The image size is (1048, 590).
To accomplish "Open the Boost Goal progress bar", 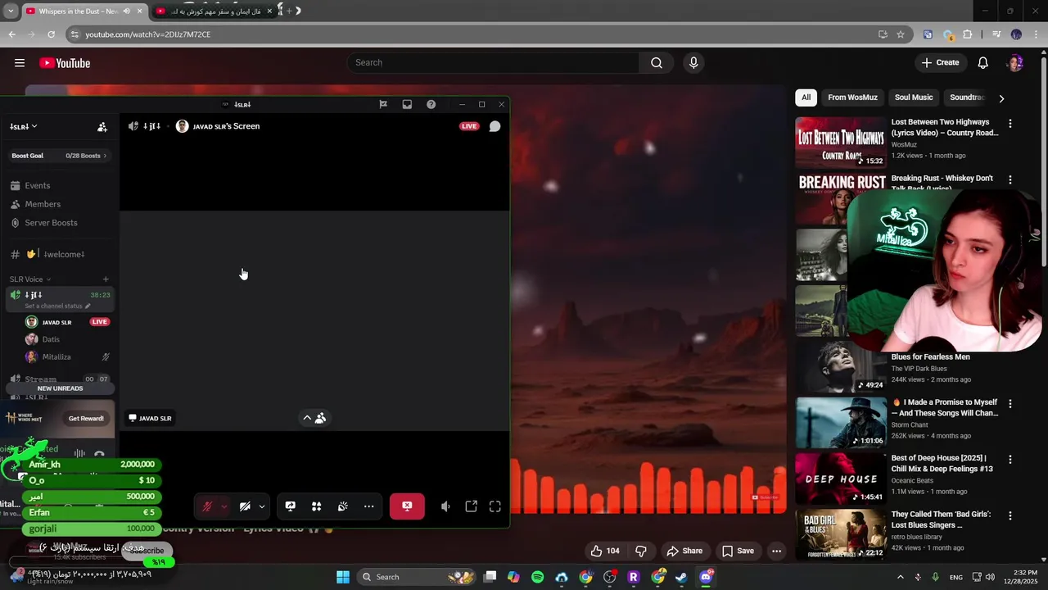I will tap(59, 156).
